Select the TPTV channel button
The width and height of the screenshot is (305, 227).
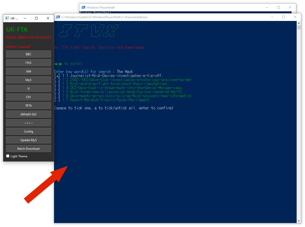click(x=29, y=106)
